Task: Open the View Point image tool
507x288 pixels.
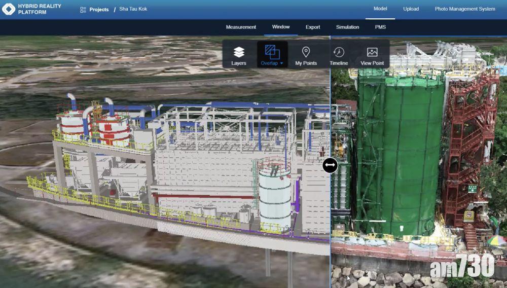Action: pyautogui.click(x=372, y=55)
